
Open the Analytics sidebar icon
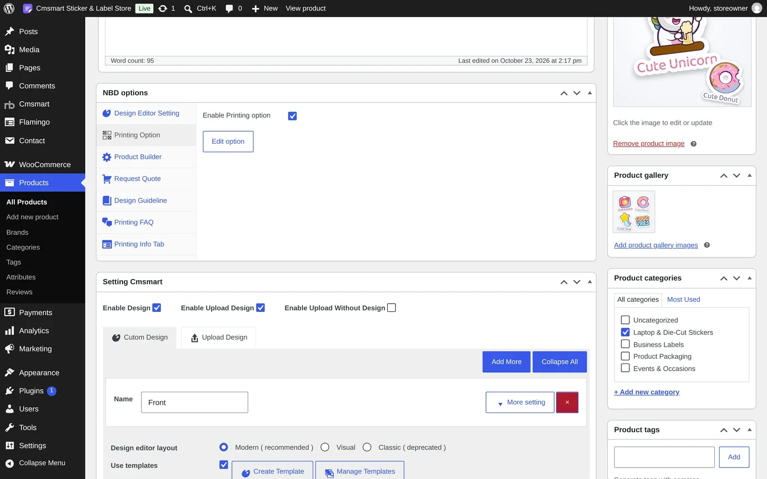(10, 331)
